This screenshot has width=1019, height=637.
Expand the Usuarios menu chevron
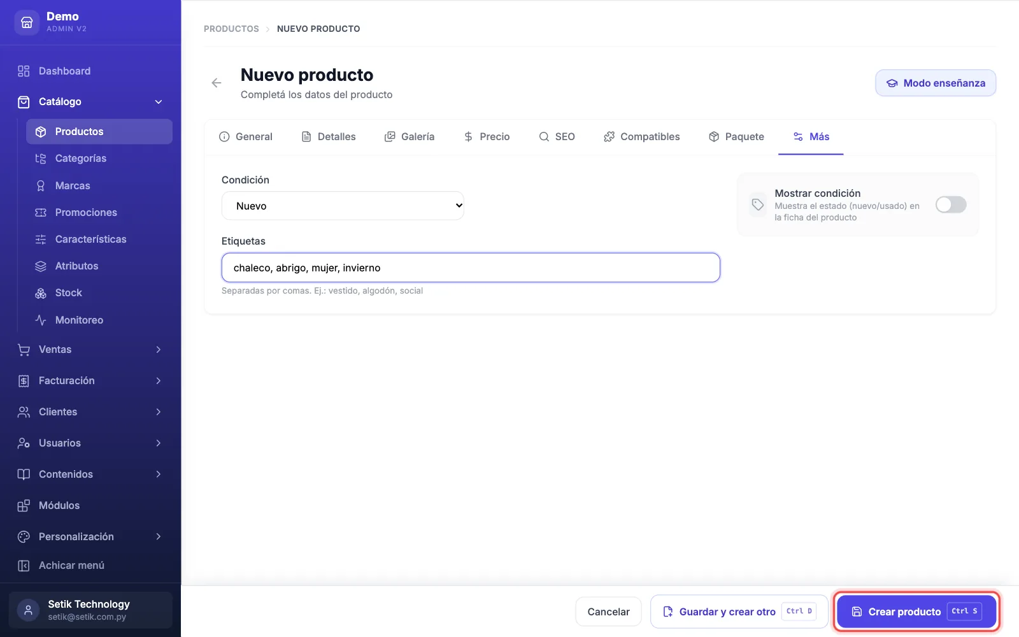click(x=159, y=443)
